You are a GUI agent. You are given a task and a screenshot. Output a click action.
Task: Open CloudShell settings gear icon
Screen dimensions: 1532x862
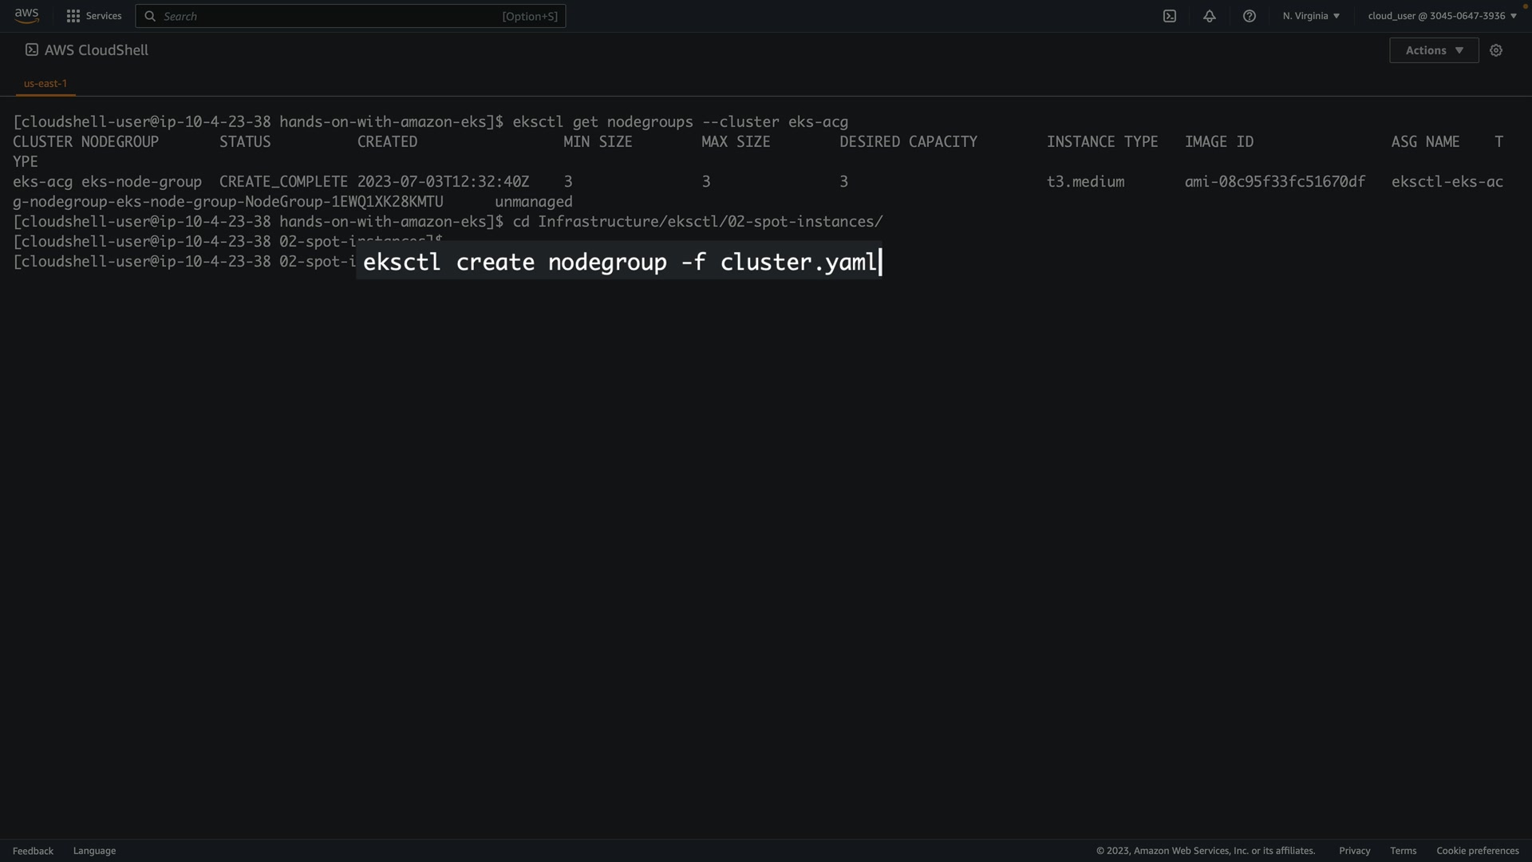coord(1496,50)
